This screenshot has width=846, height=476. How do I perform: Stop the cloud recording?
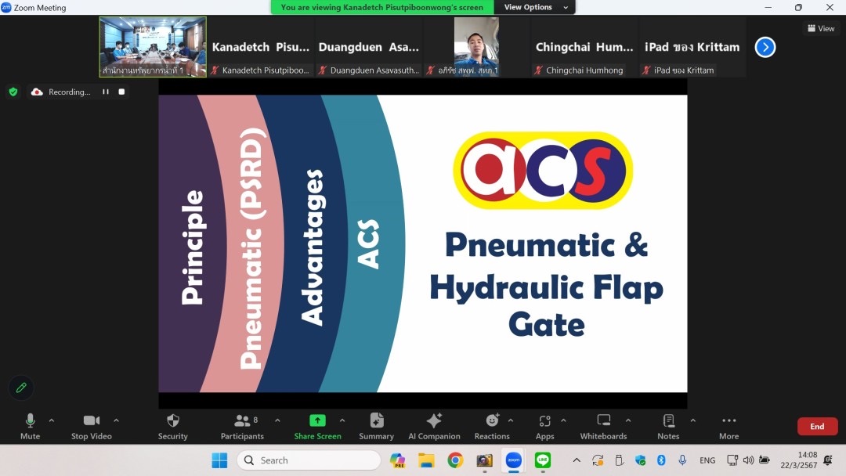point(121,92)
